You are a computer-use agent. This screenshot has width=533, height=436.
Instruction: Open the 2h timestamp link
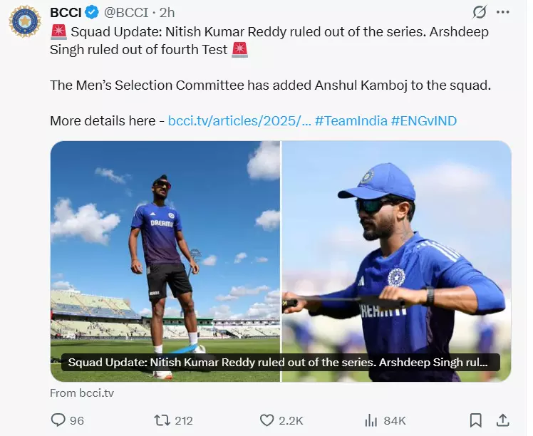click(x=167, y=13)
